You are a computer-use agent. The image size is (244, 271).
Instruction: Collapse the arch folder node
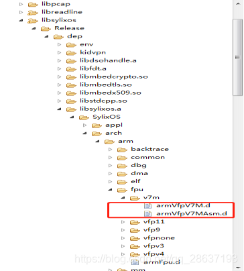pos(85,133)
